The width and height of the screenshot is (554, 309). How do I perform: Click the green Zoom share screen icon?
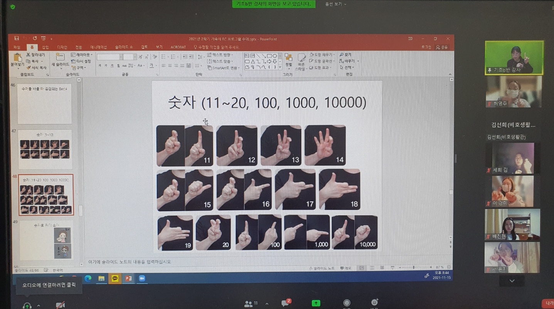(x=316, y=303)
